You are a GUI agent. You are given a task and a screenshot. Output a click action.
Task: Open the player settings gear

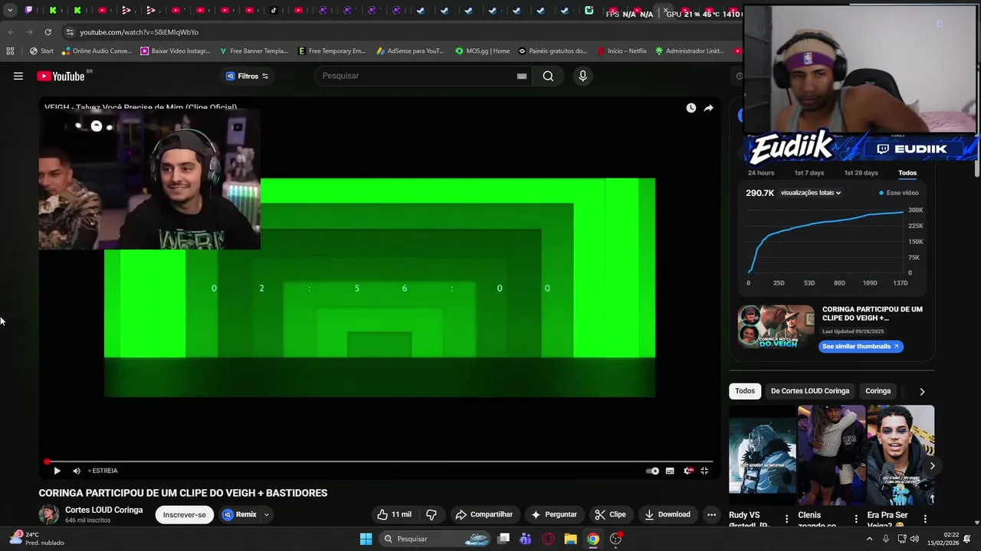point(687,471)
